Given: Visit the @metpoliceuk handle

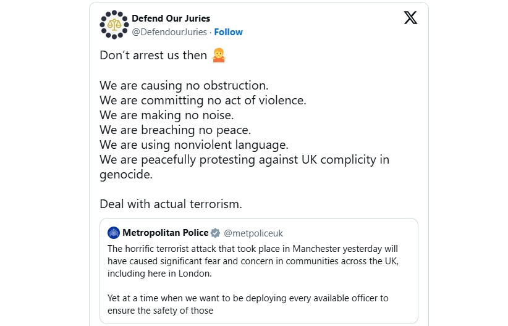Looking at the screenshot, I should pos(253,233).
